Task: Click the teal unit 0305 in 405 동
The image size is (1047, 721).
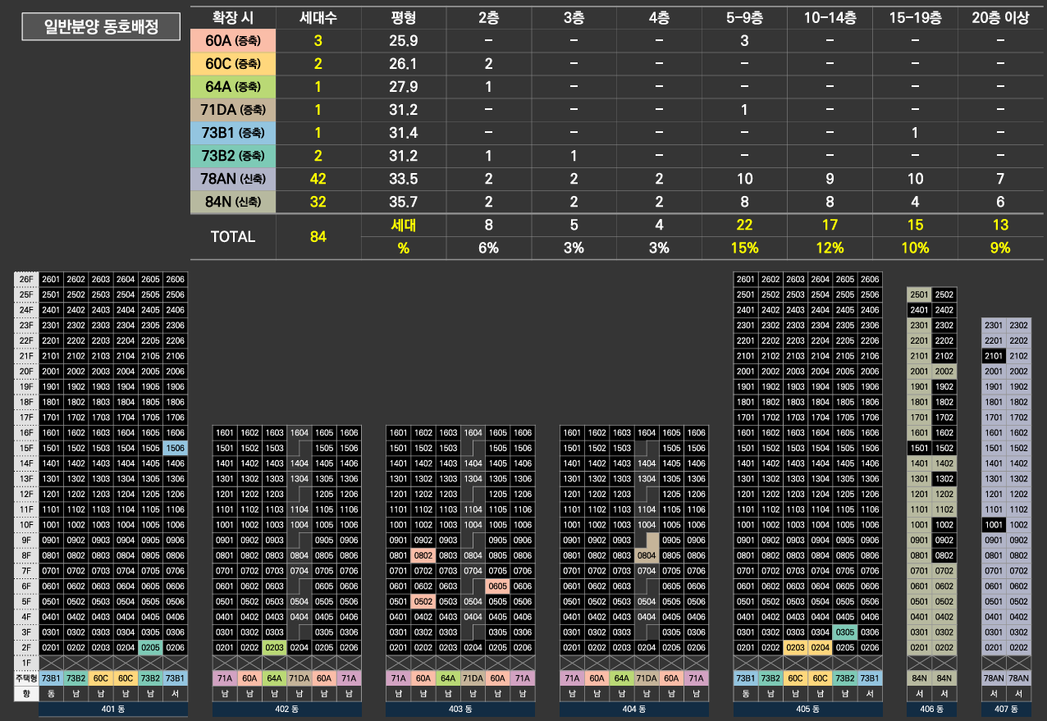Action: [845, 632]
